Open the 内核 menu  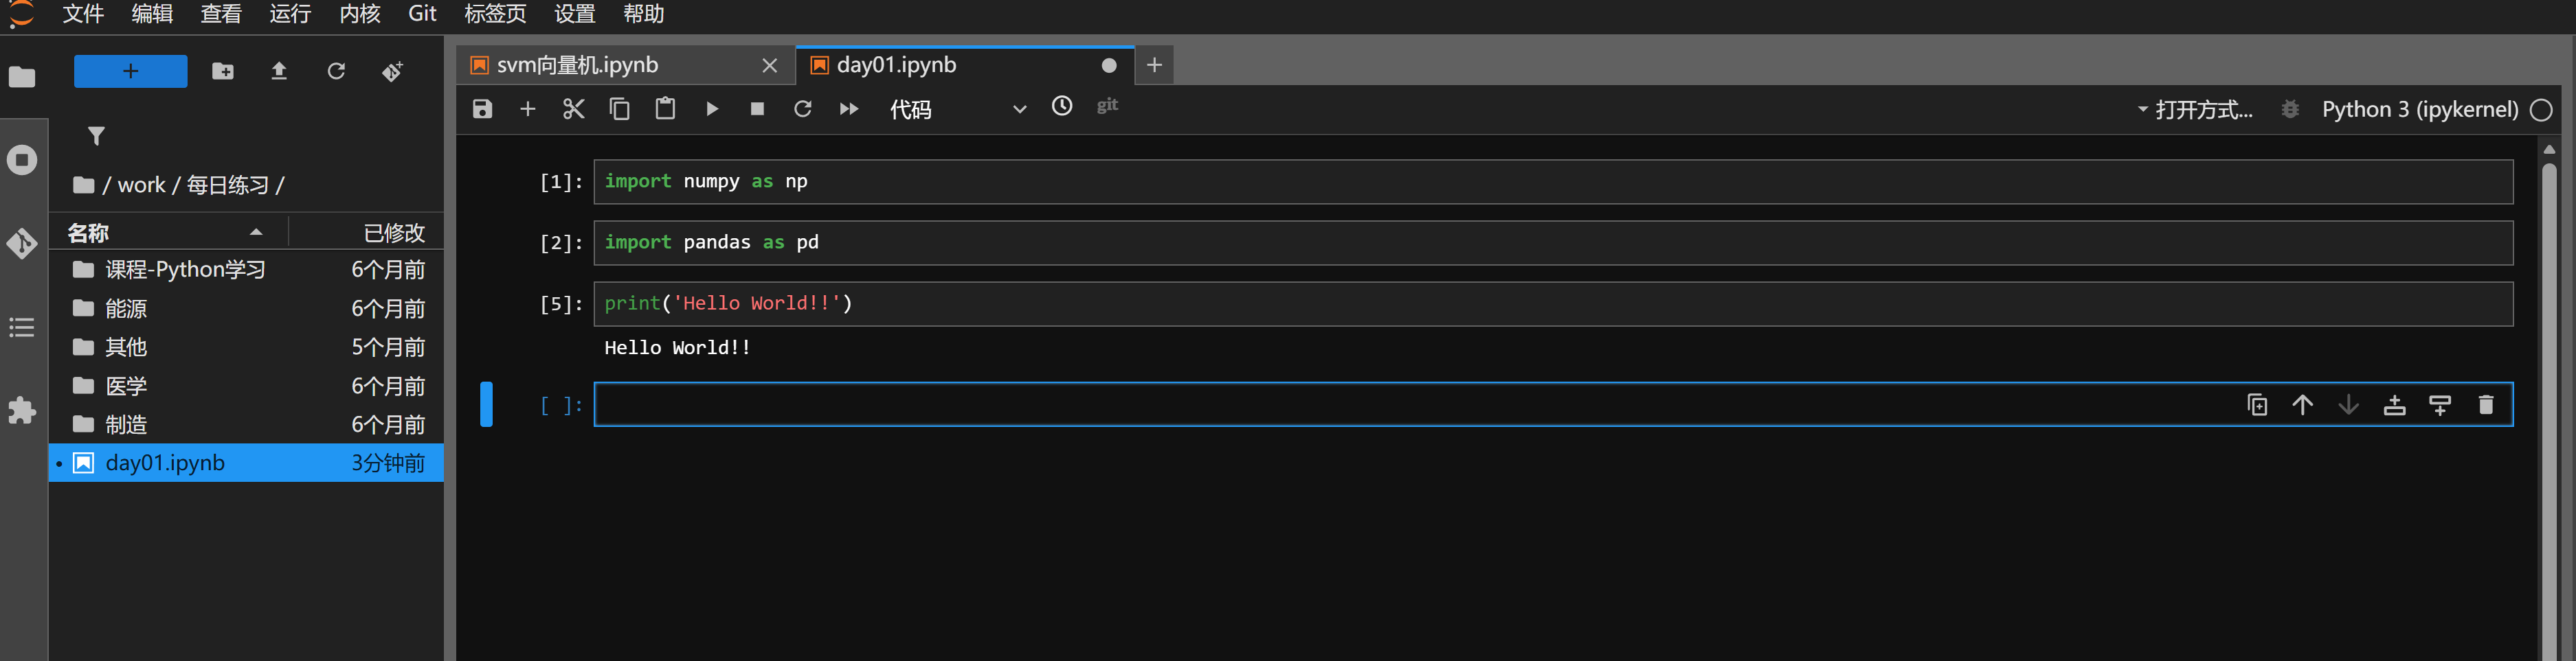[x=360, y=14]
